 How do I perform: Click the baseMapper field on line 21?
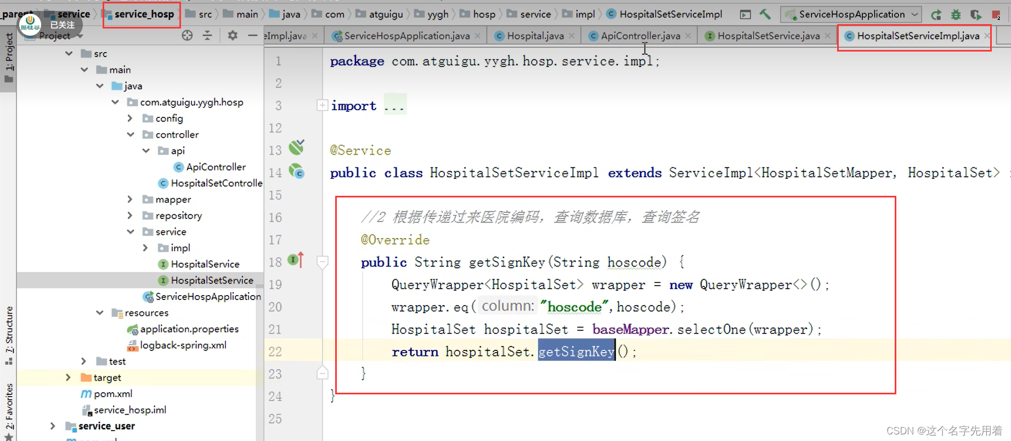click(630, 329)
